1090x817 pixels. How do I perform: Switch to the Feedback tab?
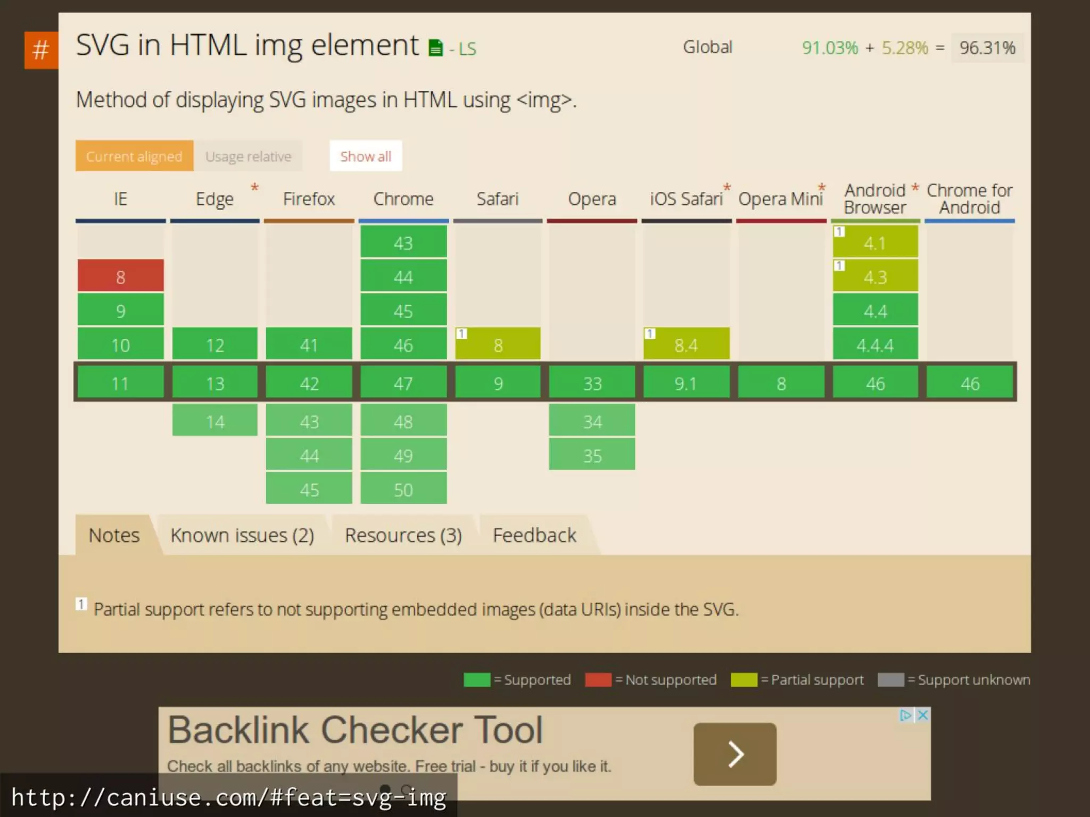pyautogui.click(x=534, y=535)
